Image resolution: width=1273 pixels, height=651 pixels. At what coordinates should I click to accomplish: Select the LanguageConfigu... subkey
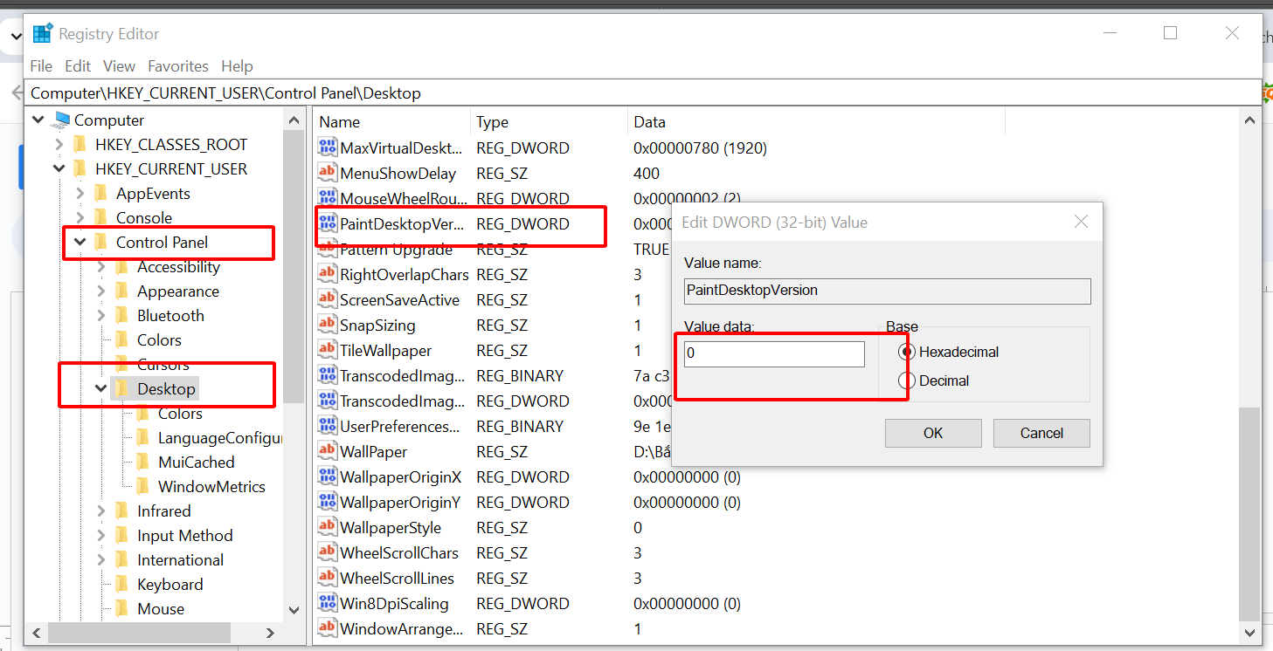221,438
